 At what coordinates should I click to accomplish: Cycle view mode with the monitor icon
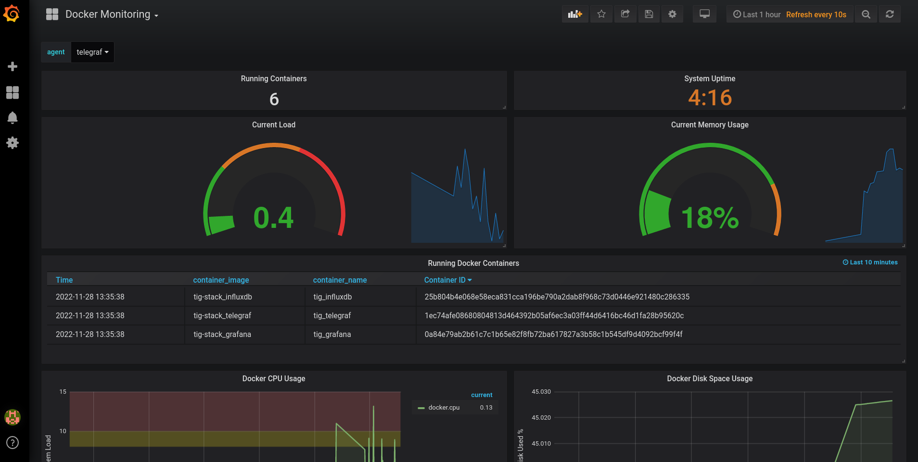pyautogui.click(x=704, y=14)
